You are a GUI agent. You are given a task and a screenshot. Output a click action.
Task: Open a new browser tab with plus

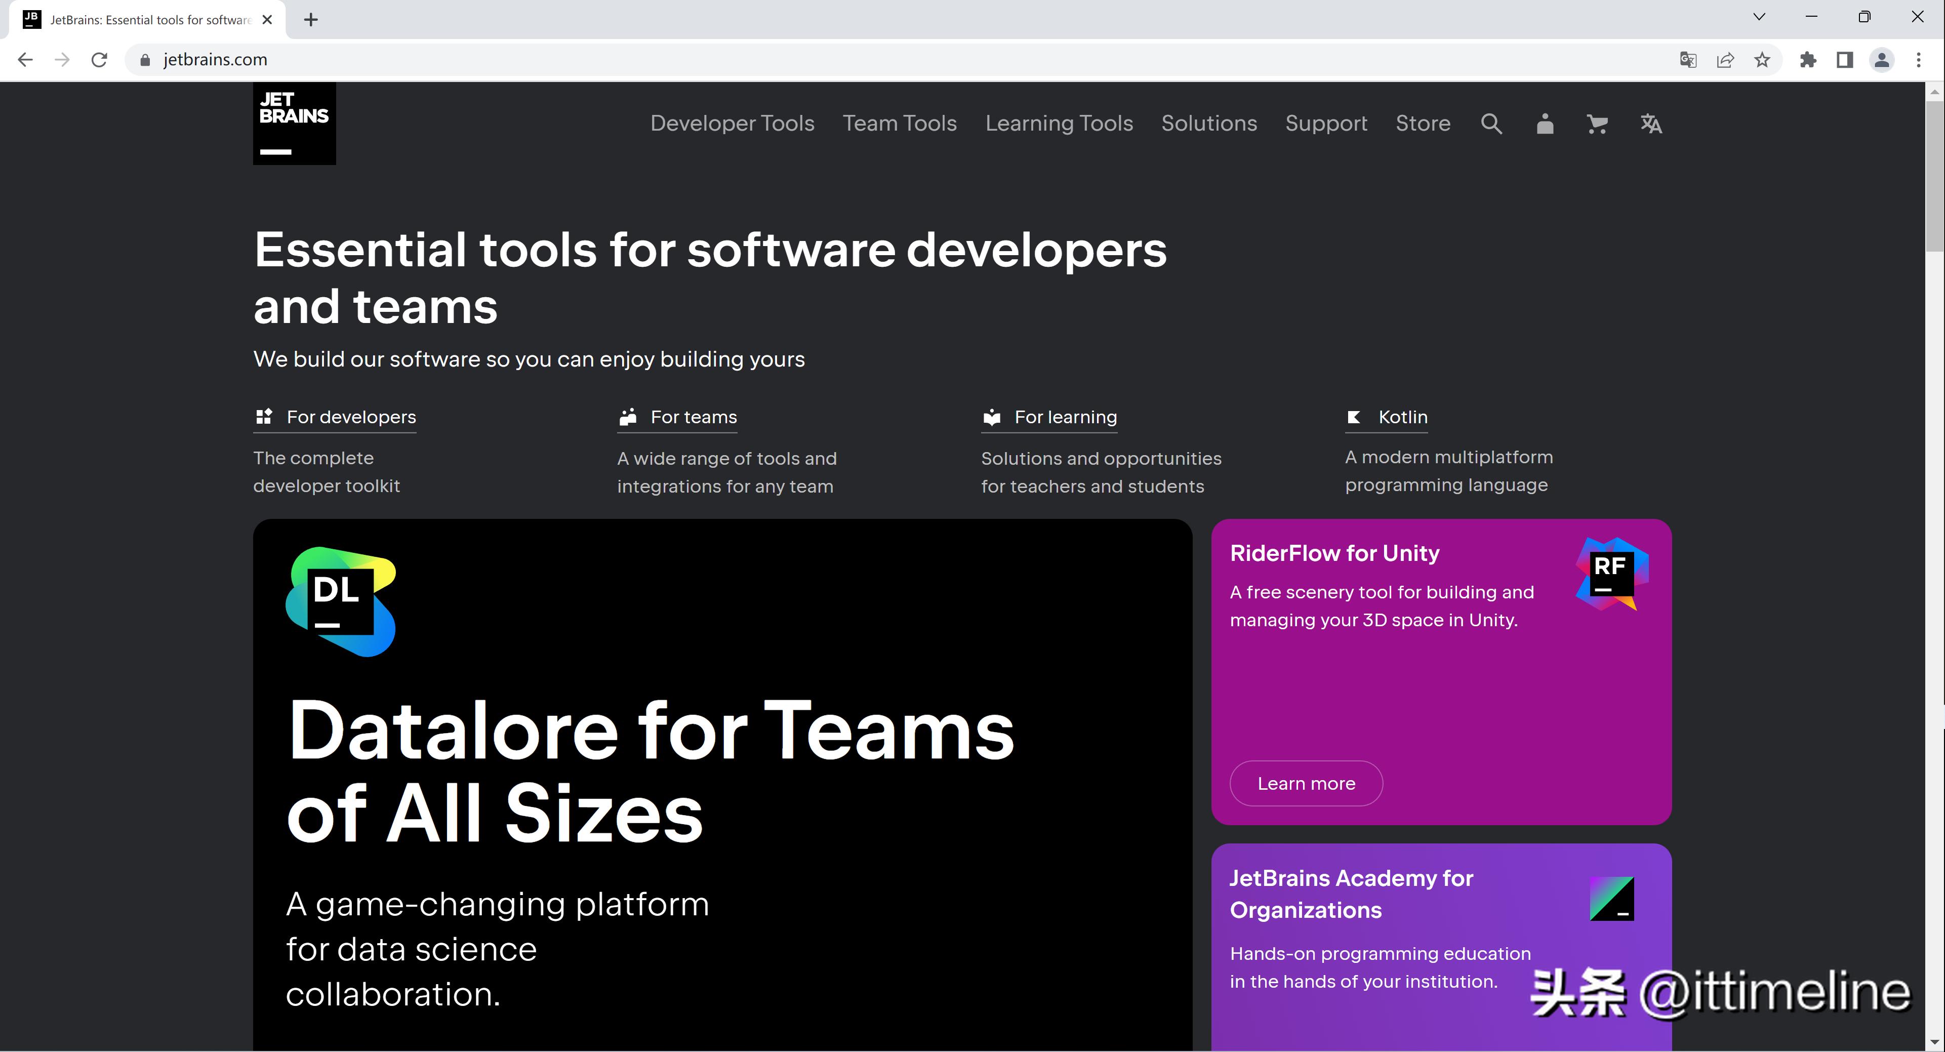311,20
